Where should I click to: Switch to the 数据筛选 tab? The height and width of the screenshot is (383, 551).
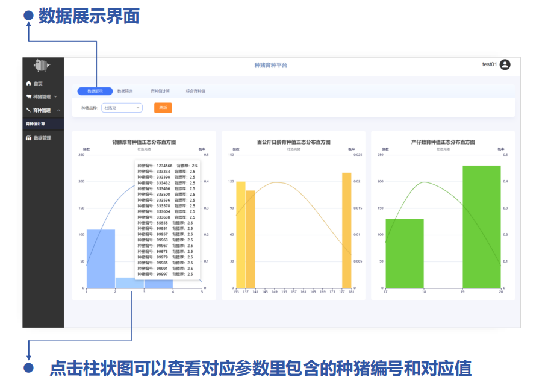click(x=125, y=92)
